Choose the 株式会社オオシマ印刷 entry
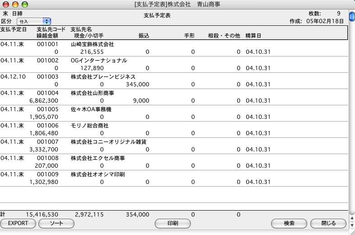 click(x=98, y=174)
